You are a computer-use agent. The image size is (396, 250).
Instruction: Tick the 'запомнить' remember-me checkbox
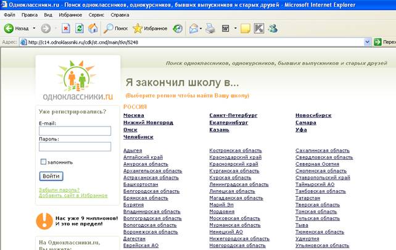43,162
